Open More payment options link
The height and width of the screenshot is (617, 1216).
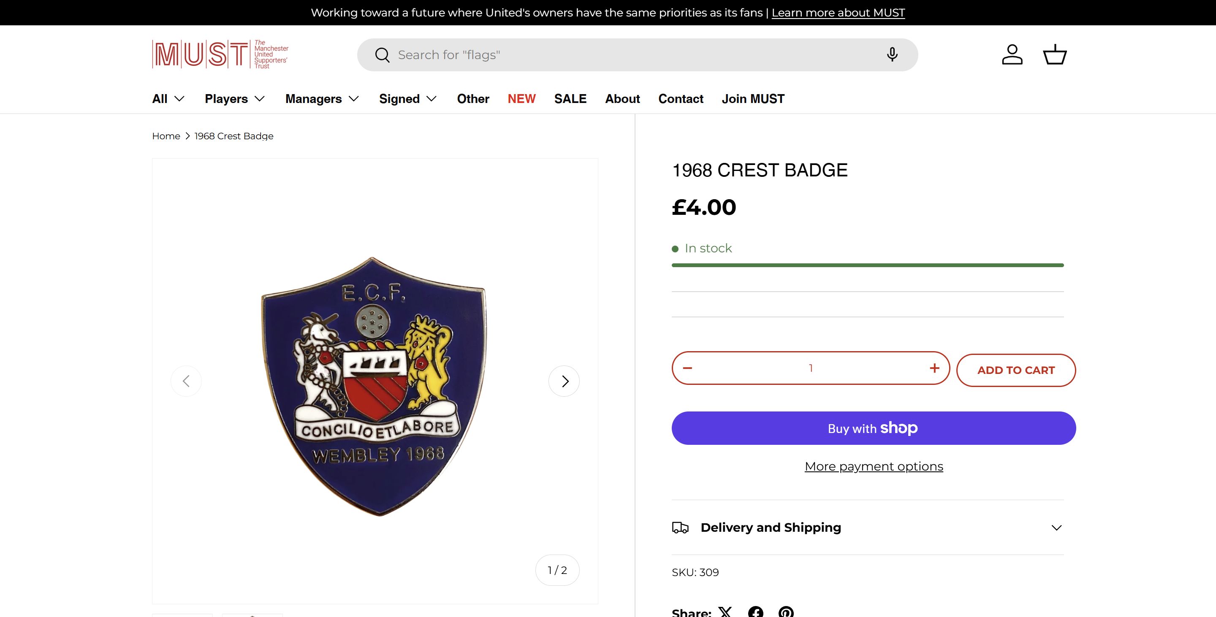(x=874, y=466)
